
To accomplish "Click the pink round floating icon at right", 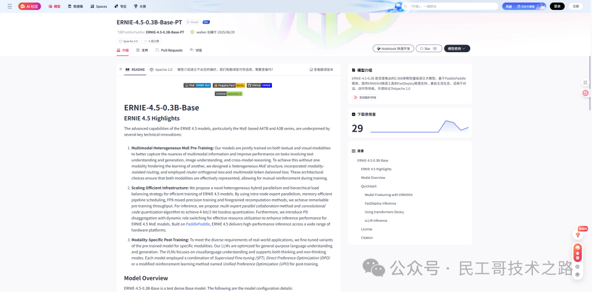I will [585, 93].
